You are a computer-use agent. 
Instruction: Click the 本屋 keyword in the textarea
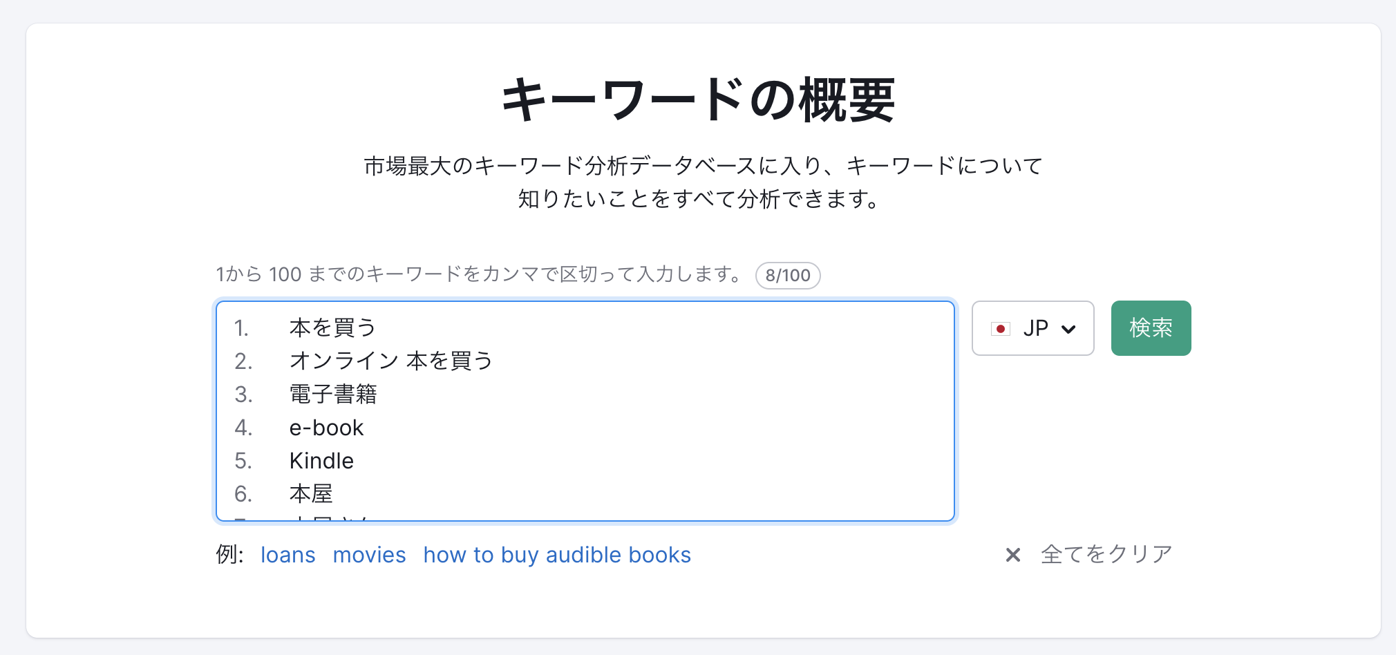[x=310, y=493]
